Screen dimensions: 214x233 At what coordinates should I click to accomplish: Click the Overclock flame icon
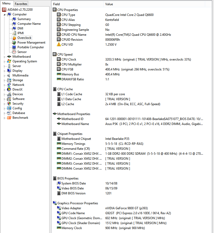pyautogui.click(x=14, y=38)
